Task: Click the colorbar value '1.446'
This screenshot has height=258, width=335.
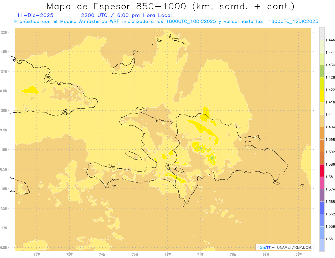Action: coord(331,40)
